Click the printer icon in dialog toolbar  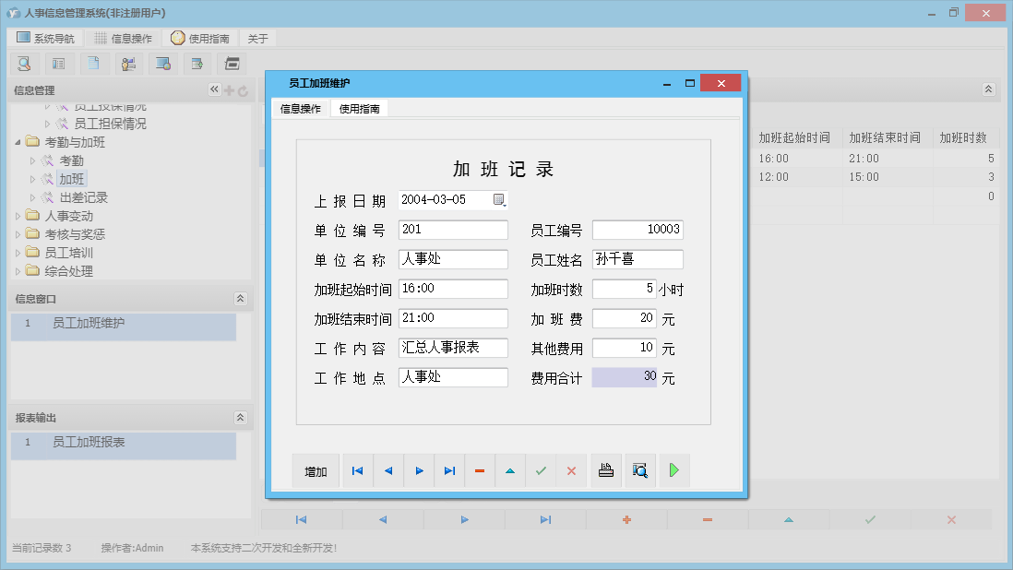coord(606,471)
